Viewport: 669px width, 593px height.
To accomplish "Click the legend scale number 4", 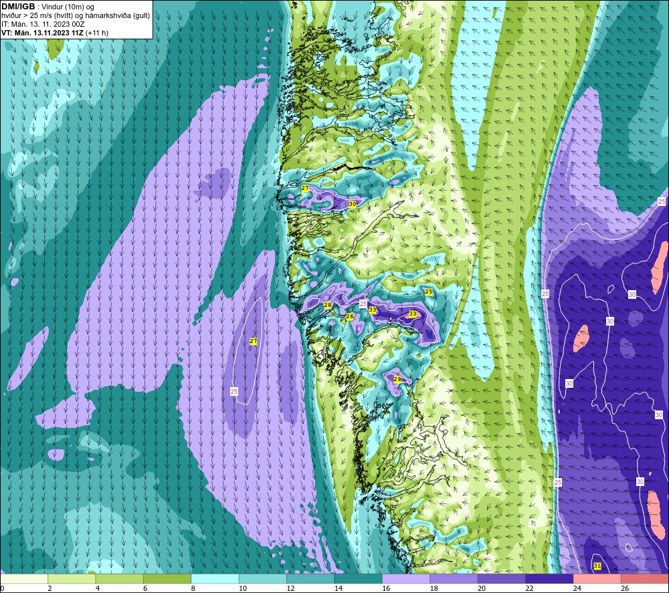I will 98,588.
